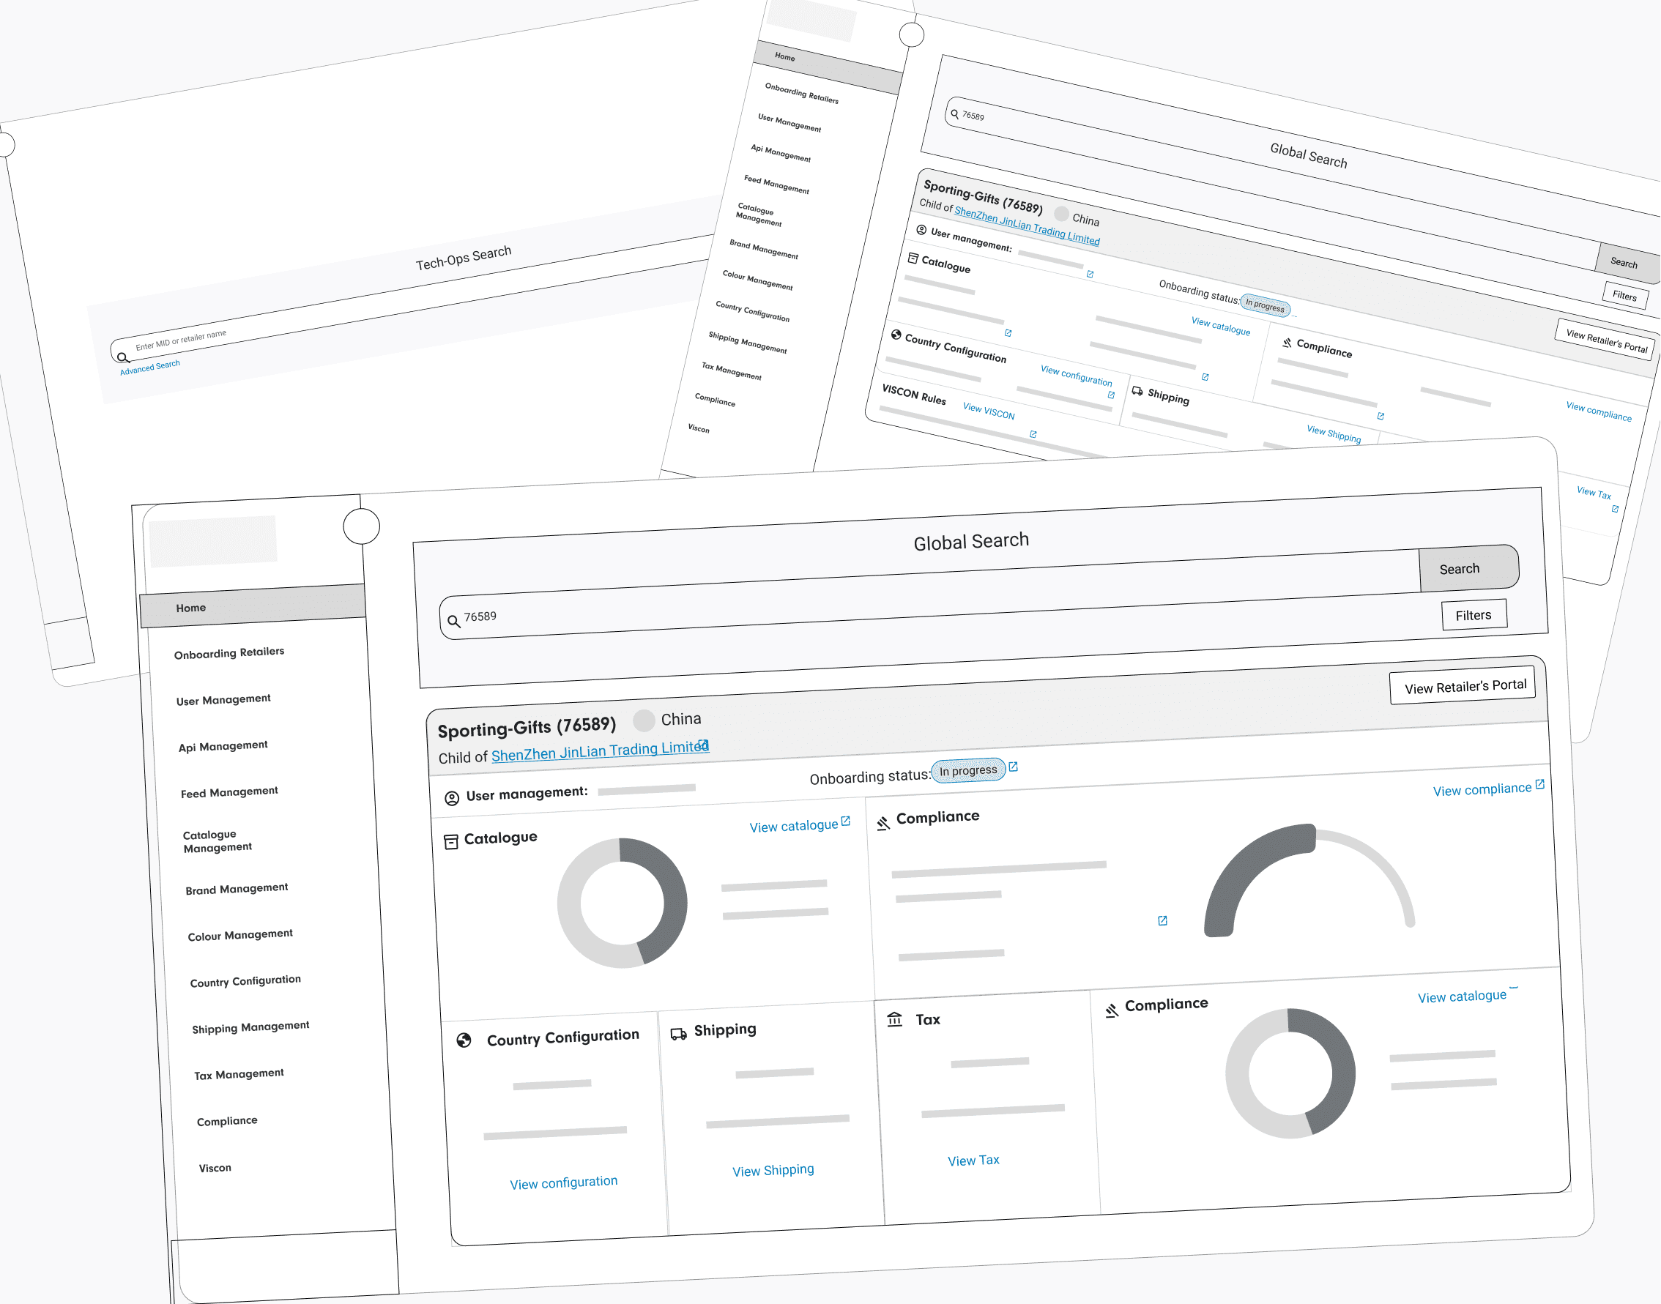Open the Filters options
The image size is (1661, 1304).
coord(1473,615)
